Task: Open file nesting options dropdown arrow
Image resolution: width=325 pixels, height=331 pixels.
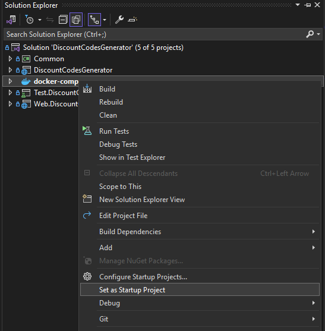Action: pyautogui.click(x=105, y=20)
